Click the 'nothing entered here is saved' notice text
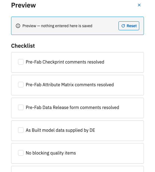The width and height of the screenshot is (155, 172). click(66, 26)
